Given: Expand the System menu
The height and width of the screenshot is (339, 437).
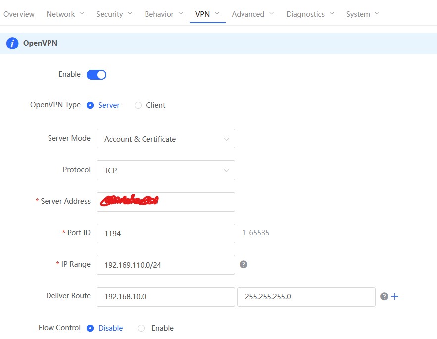Looking at the screenshot, I should (363, 14).
